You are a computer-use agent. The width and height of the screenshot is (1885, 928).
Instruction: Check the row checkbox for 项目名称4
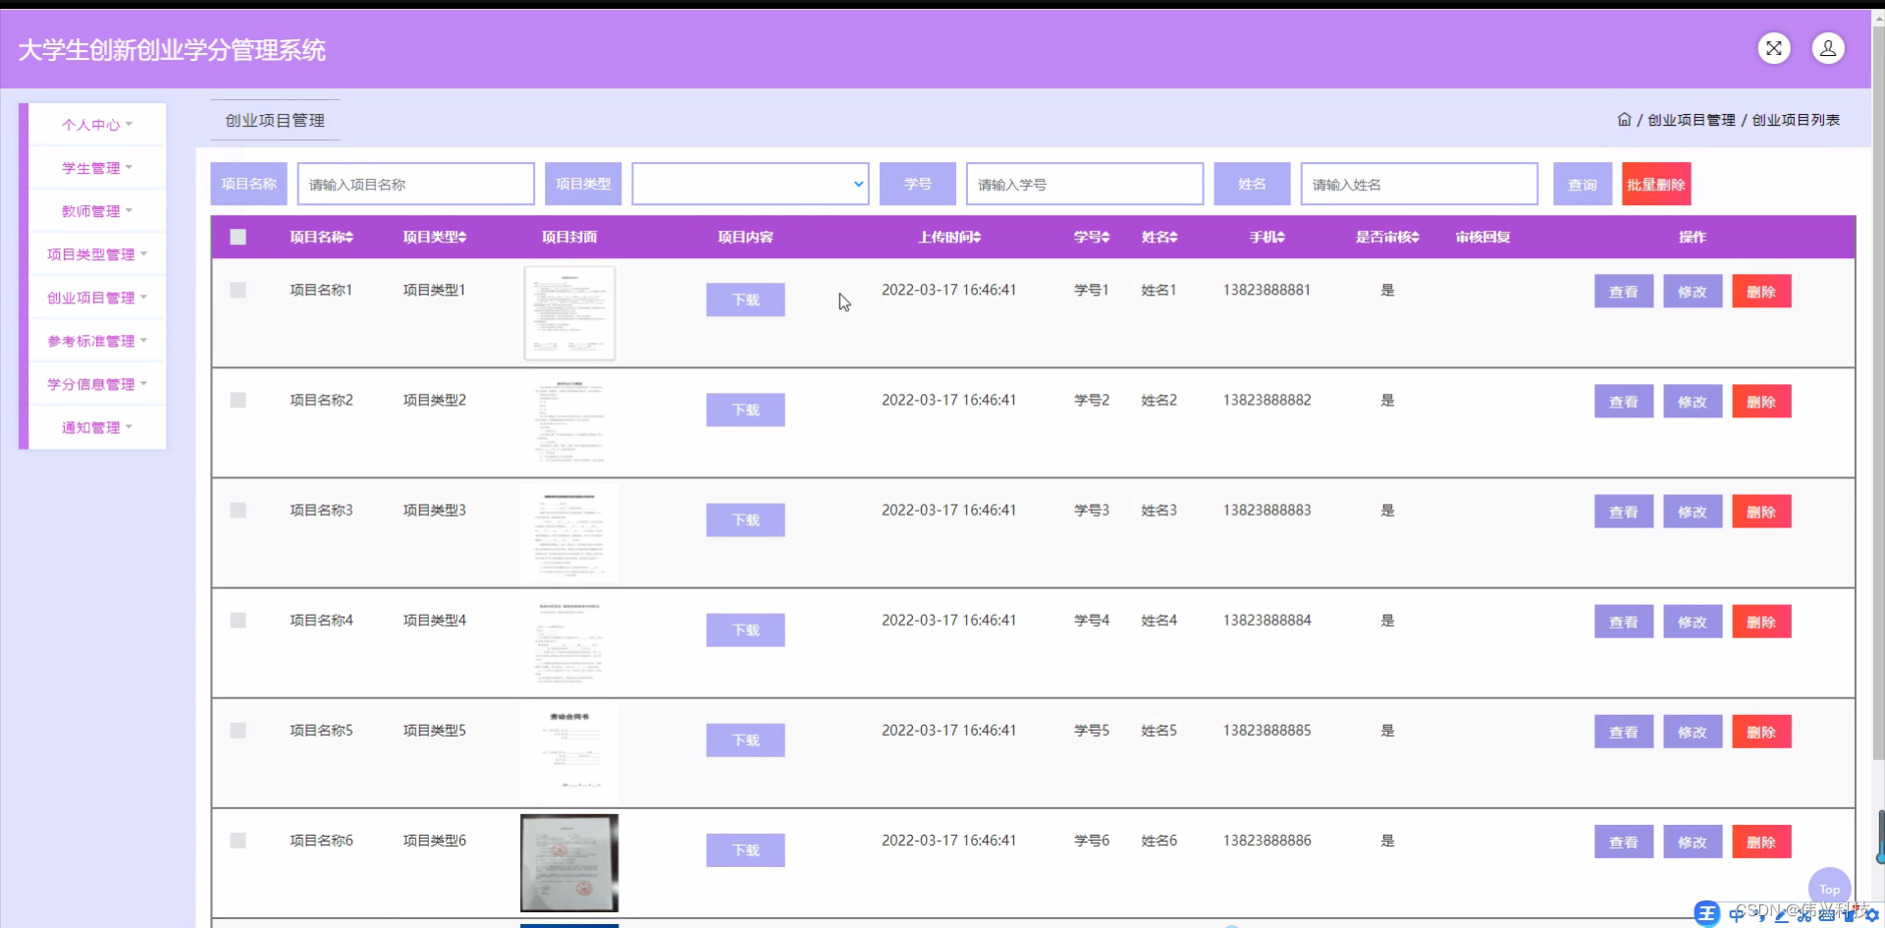(238, 620)
